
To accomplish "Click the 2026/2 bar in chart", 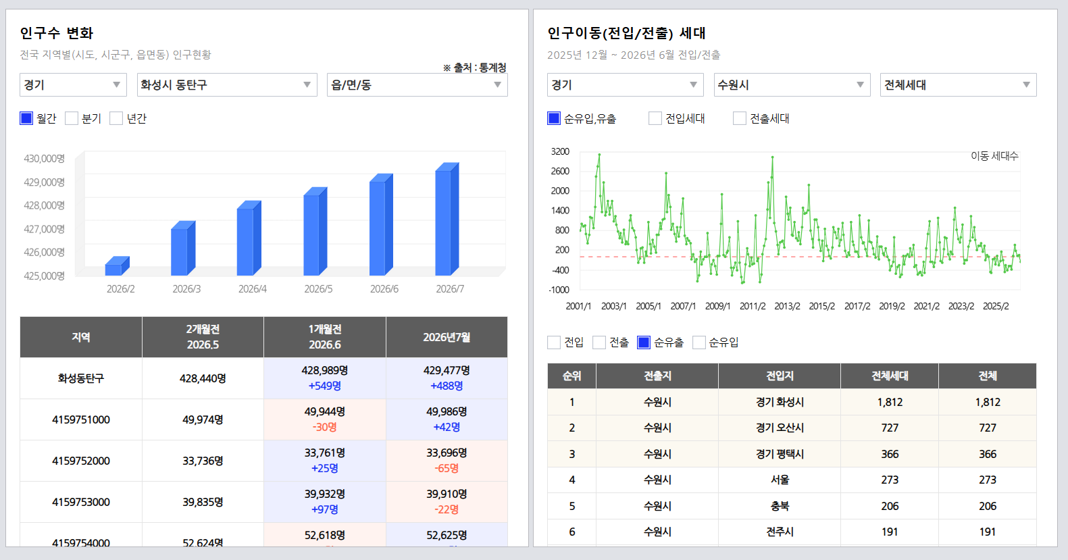I will pyautogui.click(x=117, y=266).
